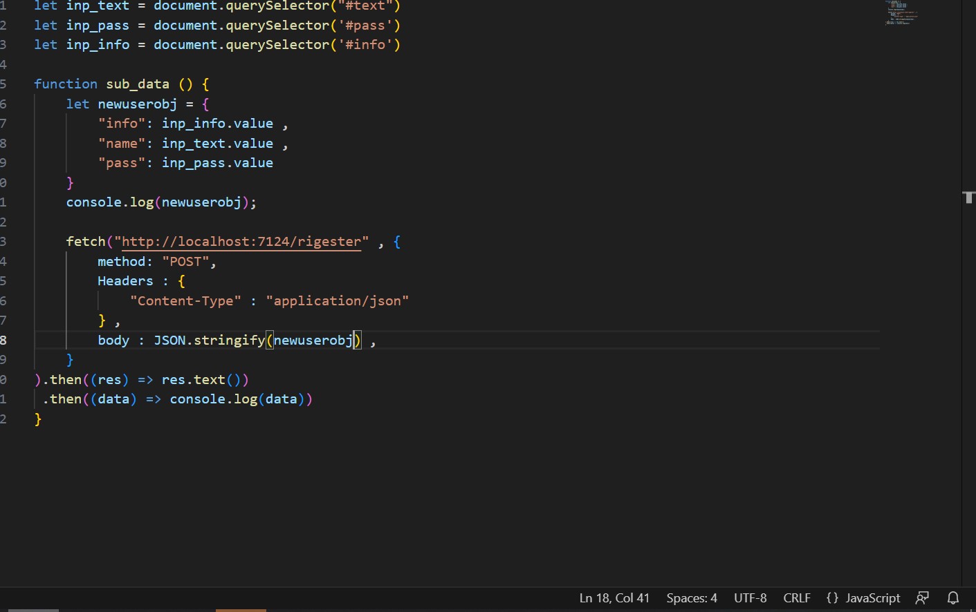Click console.log(newuserobj) statement

tap(161, 202)
